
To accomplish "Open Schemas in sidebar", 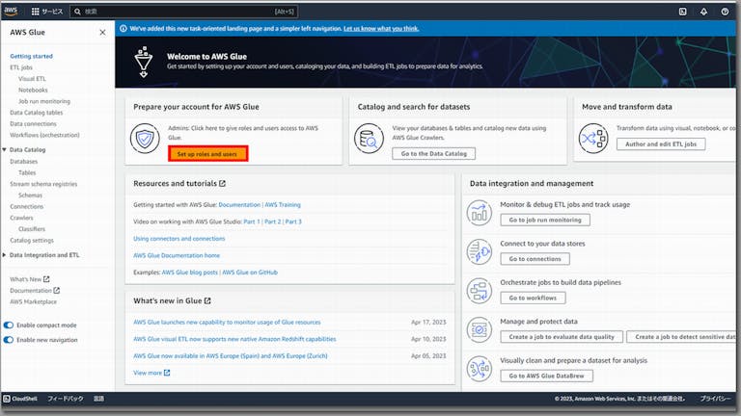I will tap(30, 195).
